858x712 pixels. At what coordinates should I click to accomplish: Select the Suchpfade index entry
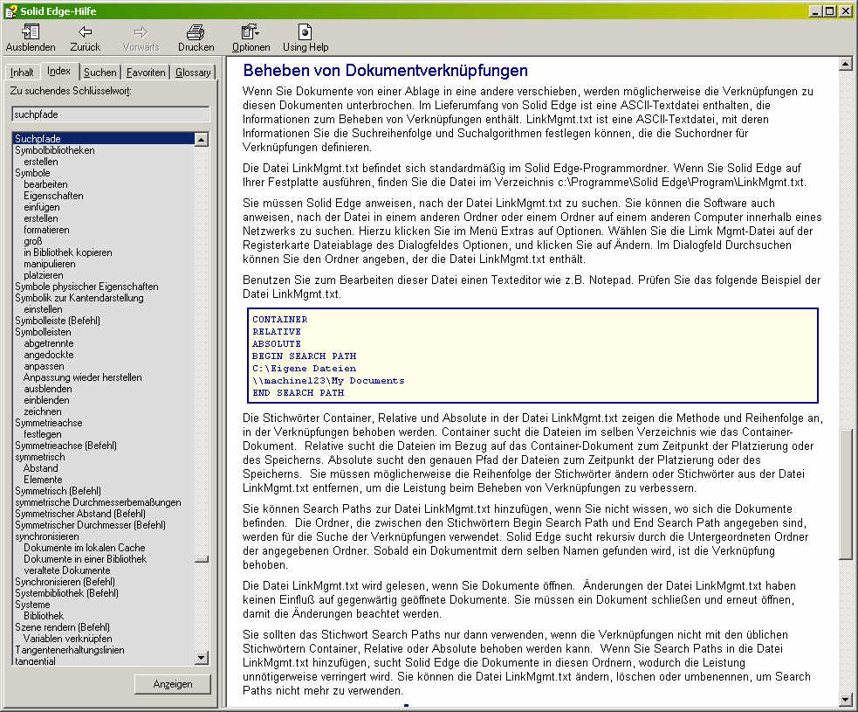click(x=103, y=139)
